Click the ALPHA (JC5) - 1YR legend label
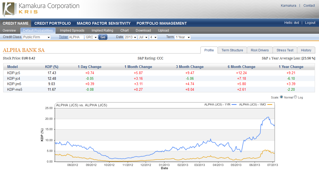Image resolution: width=319 pixels, height=171 pixels. pos(217,104)
